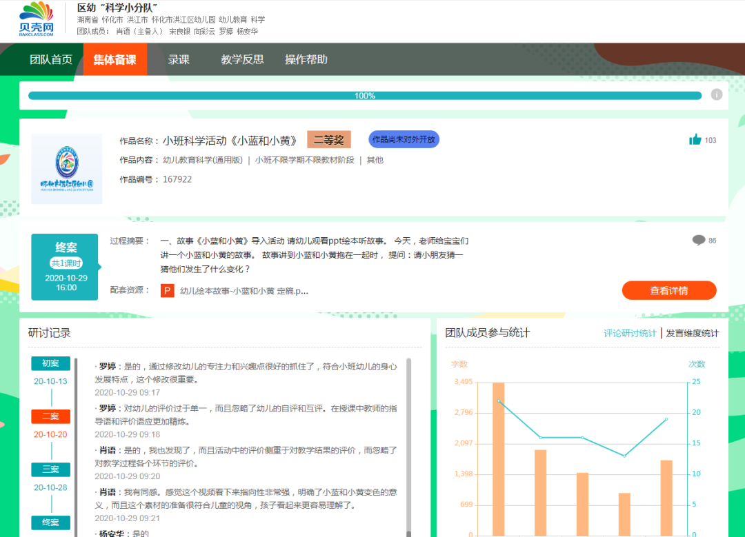Image resolution: width=745 pixels, height=537 pixels.
Task: Click the thumbs-up like icon
Action: click(695, 139)
